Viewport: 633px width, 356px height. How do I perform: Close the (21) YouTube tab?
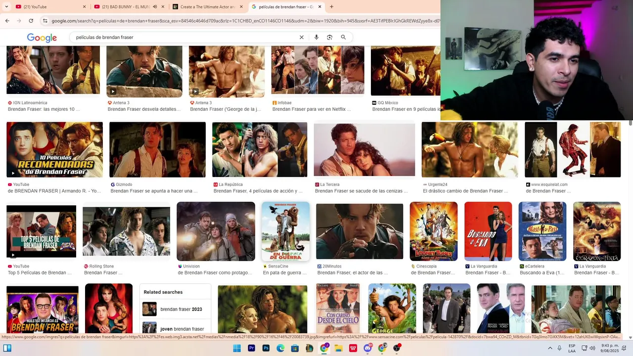tap(84, 6)
